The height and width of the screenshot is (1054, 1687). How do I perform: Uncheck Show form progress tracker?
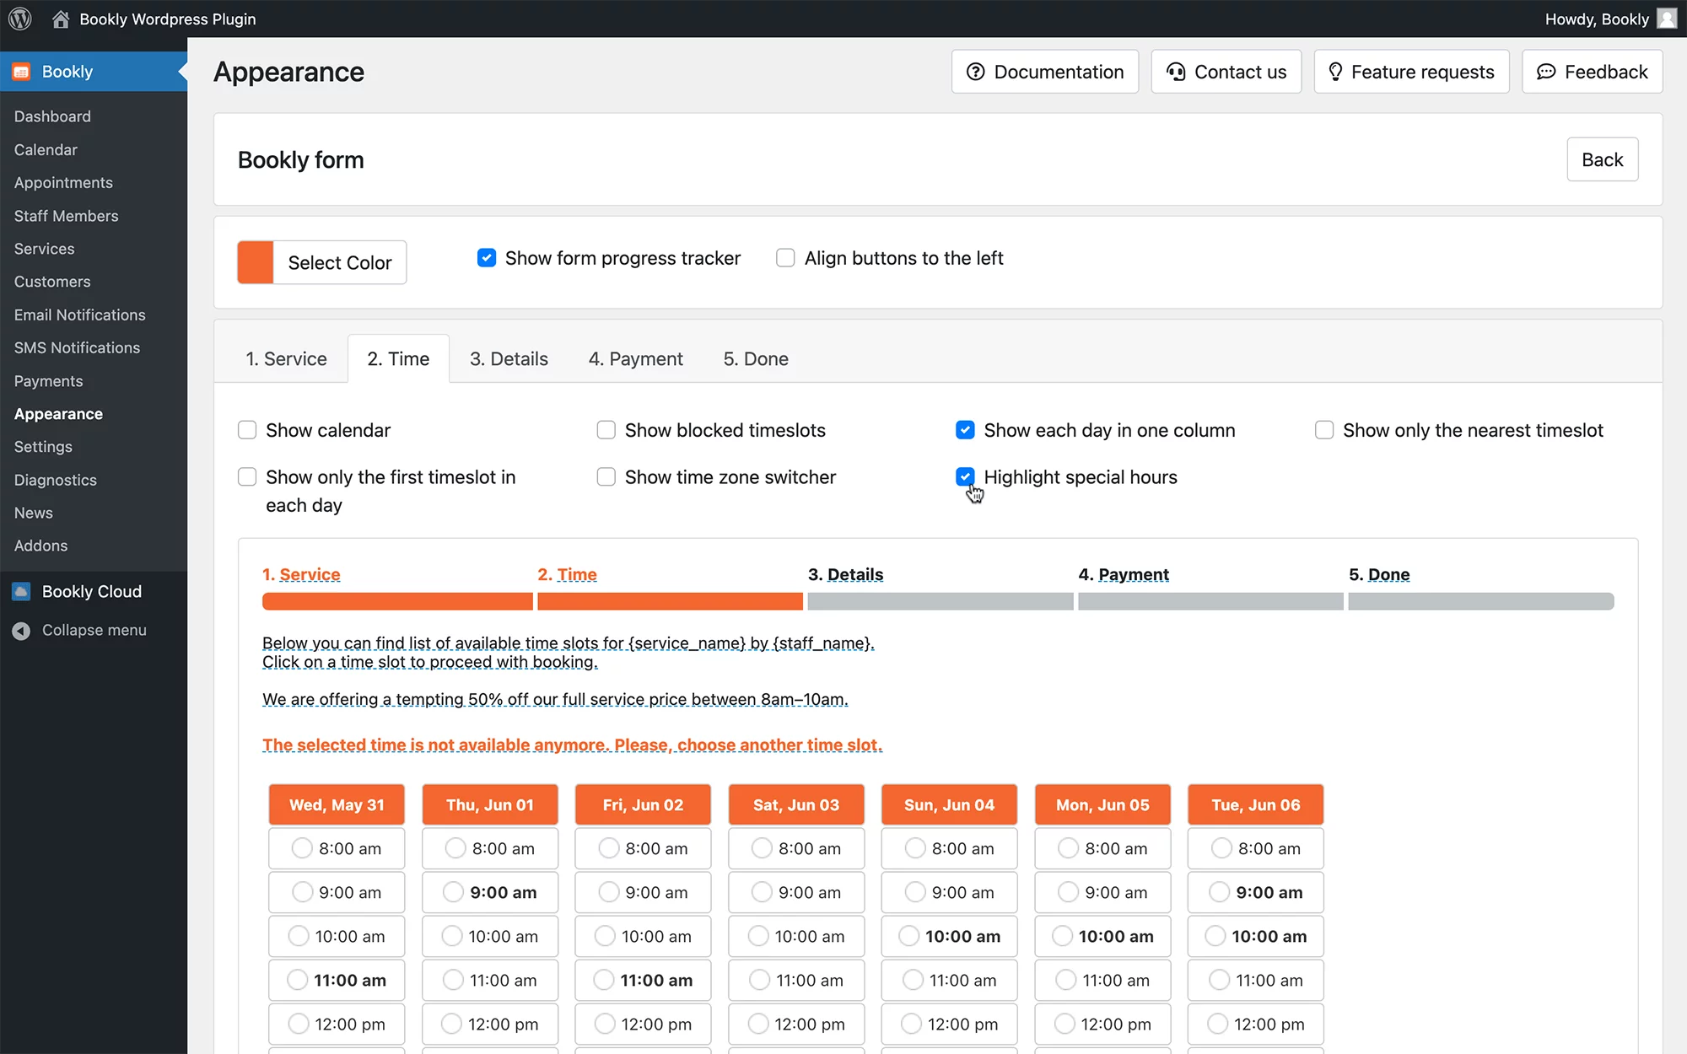[487, 257]
